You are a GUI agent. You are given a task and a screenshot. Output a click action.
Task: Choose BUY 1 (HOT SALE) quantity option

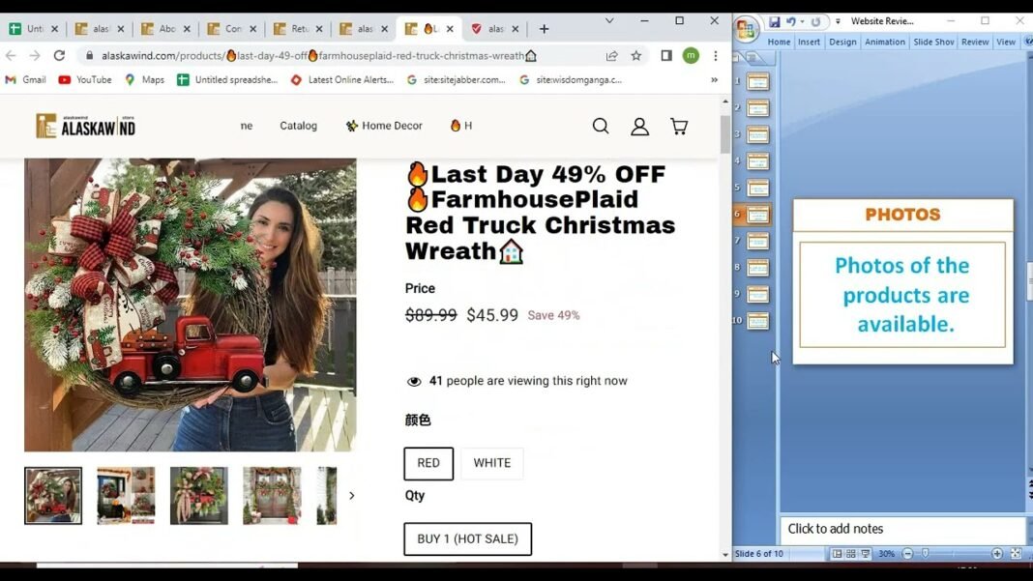467,539
